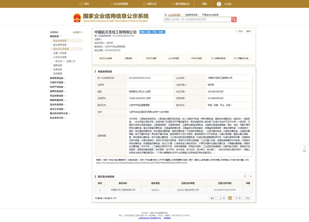Select the 严重违法失信名单 search tab
Viewport: 309px width, 222px height.
[210, 15]
